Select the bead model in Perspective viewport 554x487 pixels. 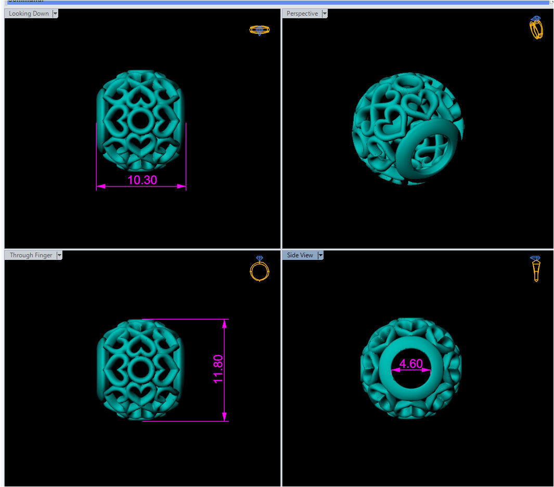click(x=408, y=129)
